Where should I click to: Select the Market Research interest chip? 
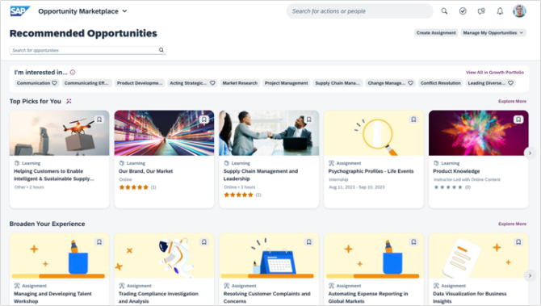pyautogui.click(x=240, y=83)
